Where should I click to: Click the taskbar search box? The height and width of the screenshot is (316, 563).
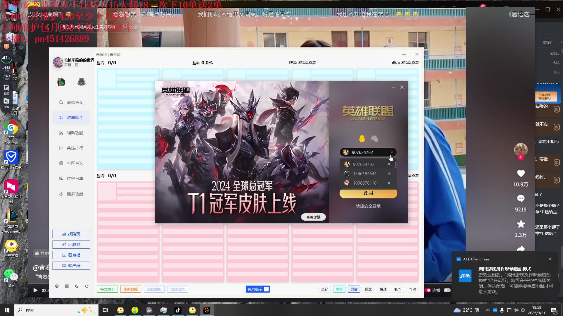[x=56, y=310]
